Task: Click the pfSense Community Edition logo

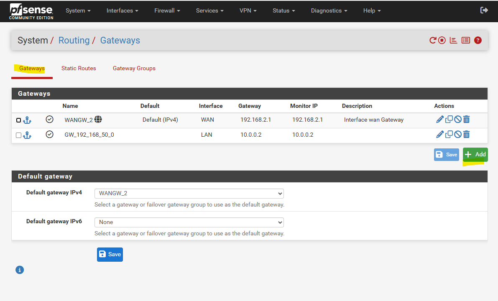Action: click(x=31, y=11)
